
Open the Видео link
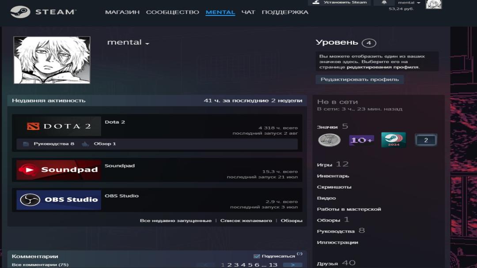326,198
